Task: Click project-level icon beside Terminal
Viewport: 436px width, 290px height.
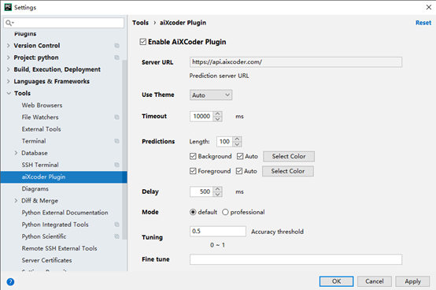Action: pos(116,141)
